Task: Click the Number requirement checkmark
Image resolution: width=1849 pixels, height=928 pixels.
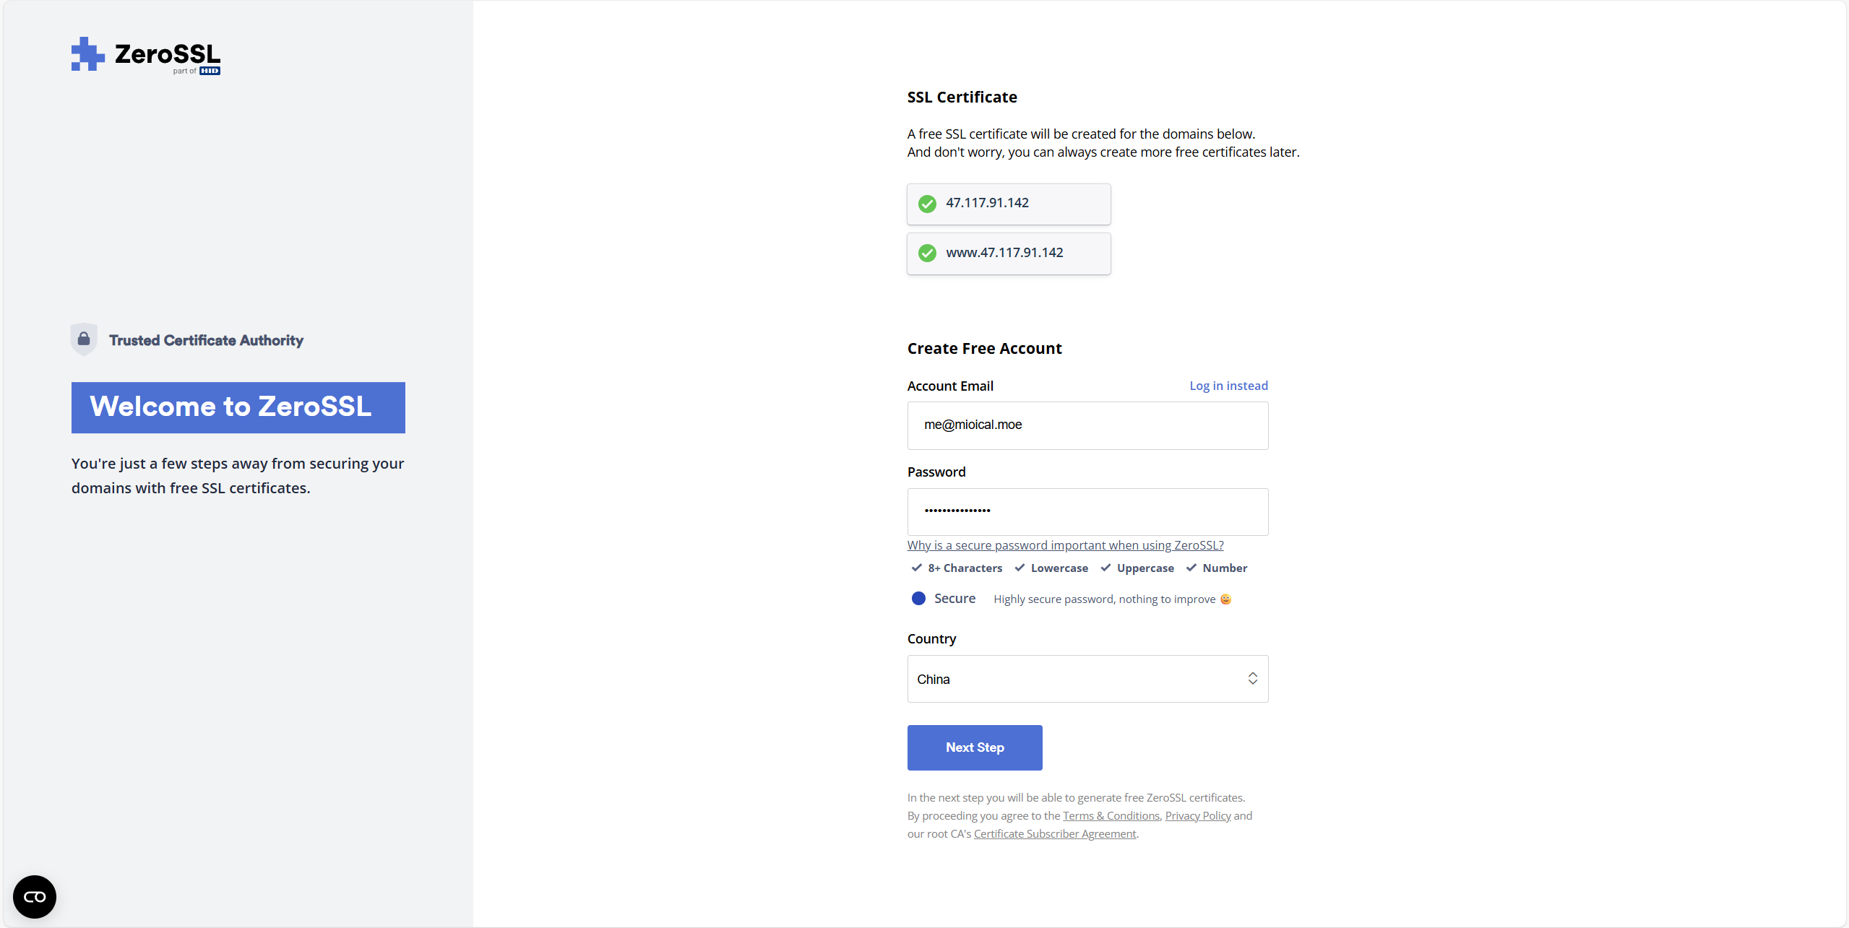Action: click(1191, 568)
